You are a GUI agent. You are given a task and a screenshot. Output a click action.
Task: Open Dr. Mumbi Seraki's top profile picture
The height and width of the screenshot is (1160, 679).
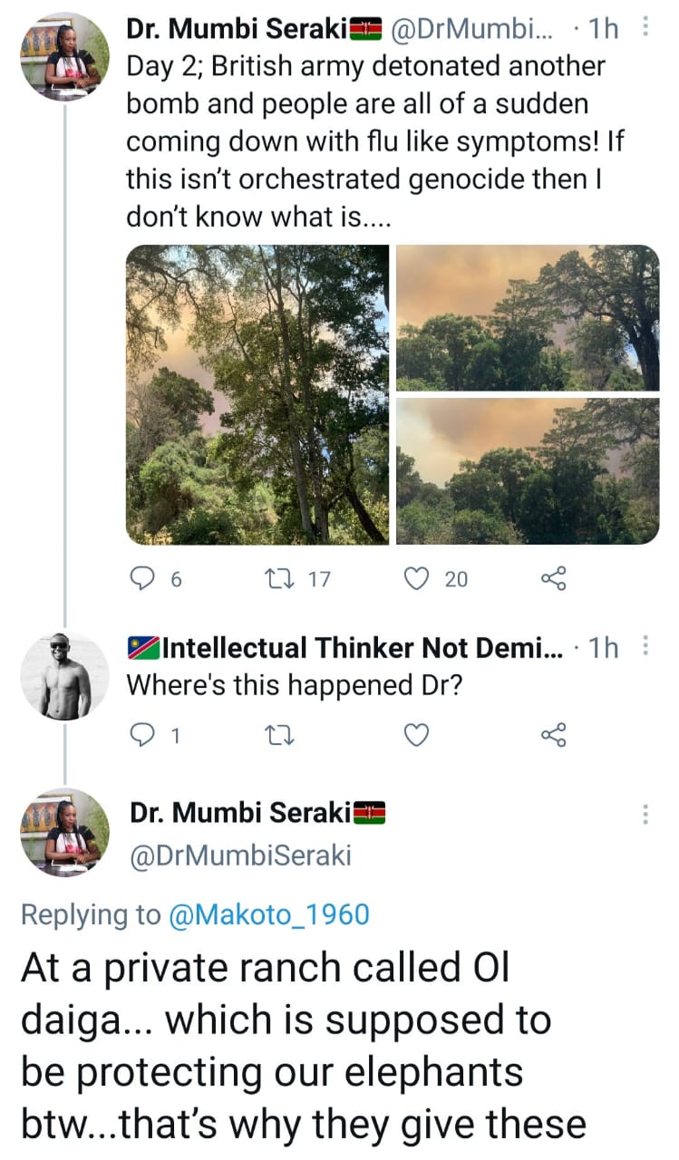pos(64,57)
